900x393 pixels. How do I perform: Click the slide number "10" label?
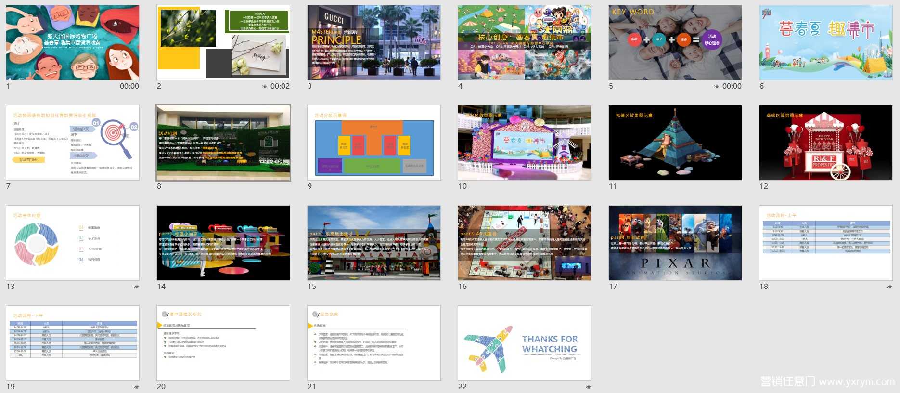(463, 186)
